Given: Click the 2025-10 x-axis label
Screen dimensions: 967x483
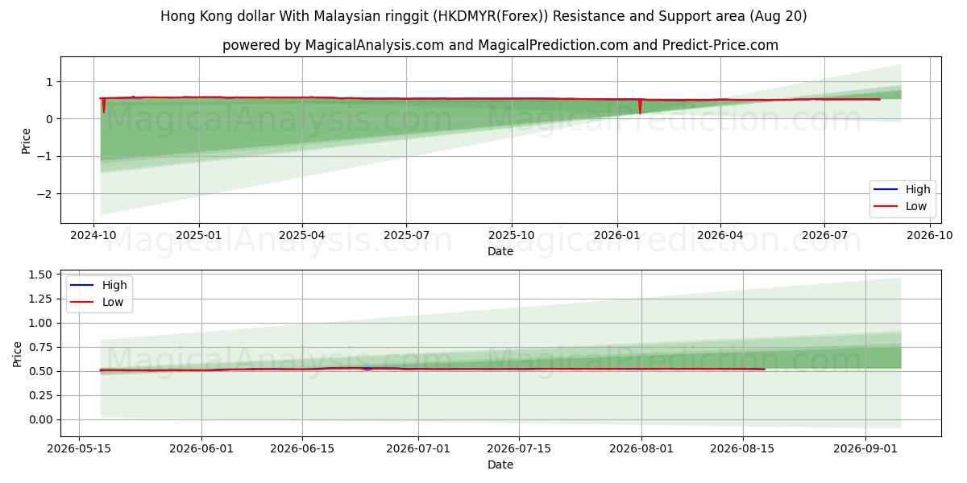Looking at the screenshot, I should pos(512,235).
